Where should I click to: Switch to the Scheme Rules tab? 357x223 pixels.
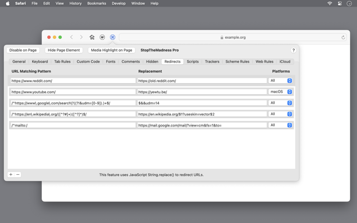[237, 62]
